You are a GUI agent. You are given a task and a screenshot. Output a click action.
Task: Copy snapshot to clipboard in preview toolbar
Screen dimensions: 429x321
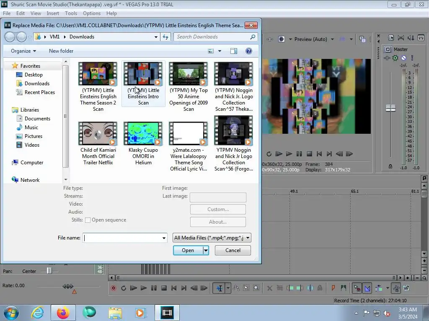point(362,39)
